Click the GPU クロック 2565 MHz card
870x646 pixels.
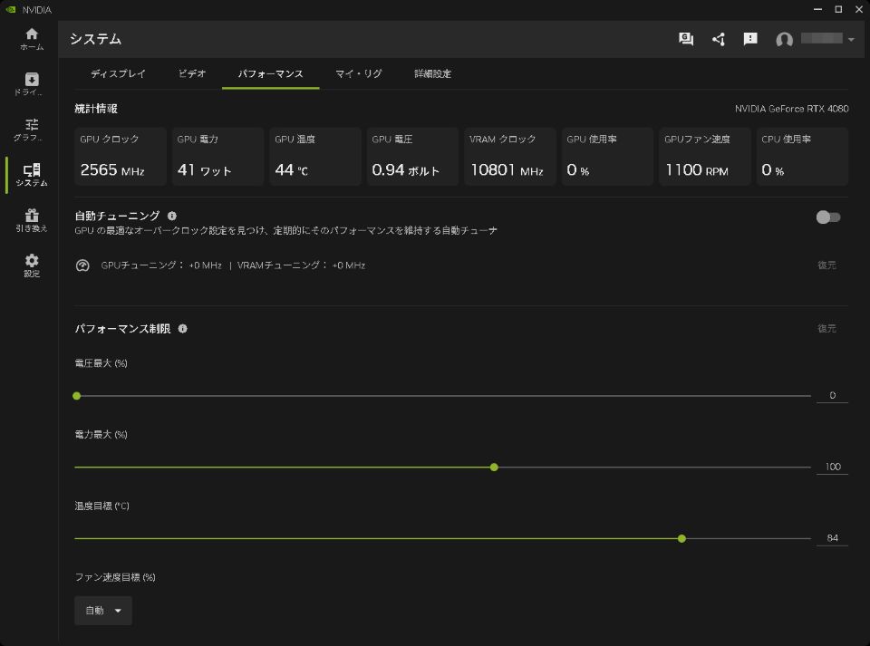tap(121, 157)
